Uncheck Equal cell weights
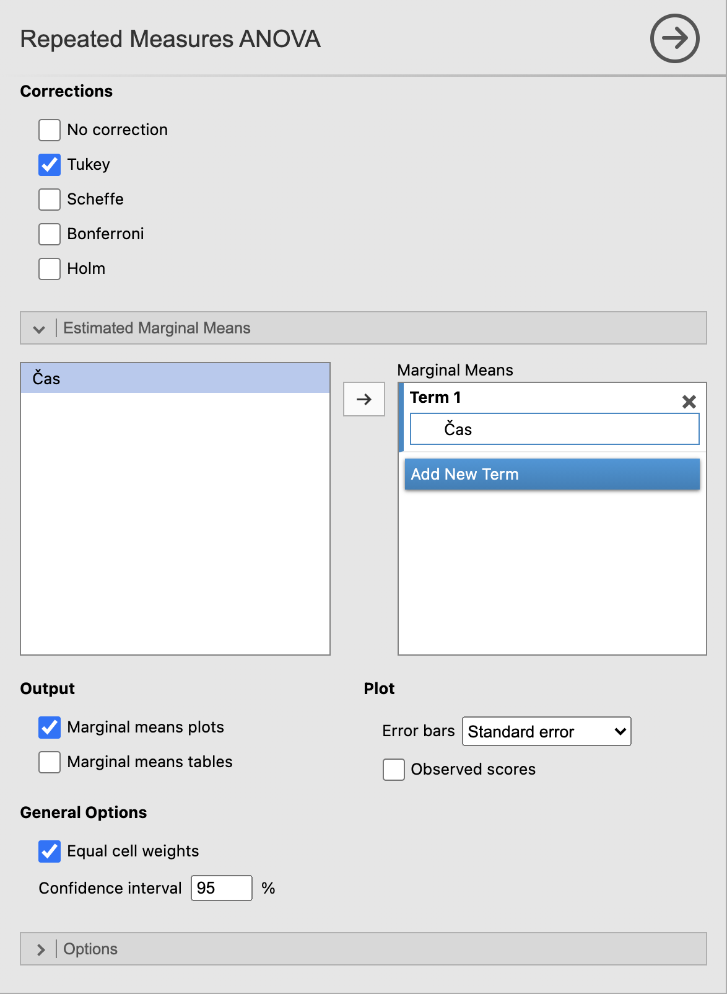Screen dimensions: 727x994 click(x=50, y=851)
